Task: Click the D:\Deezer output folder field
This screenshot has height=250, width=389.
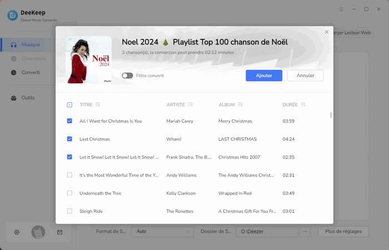Action: [x=267, y=232]
